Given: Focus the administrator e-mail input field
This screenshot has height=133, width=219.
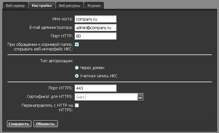Looking at the screenshot, I should click(95, 28).
